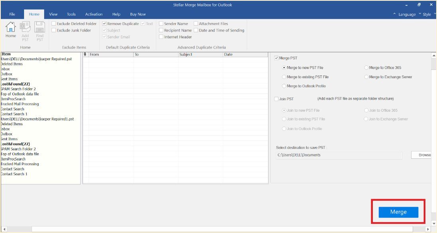Viewport: 437px width, 233px height.
Task: Check the Recipient Name criteria
Action: (x=161, y=30)
